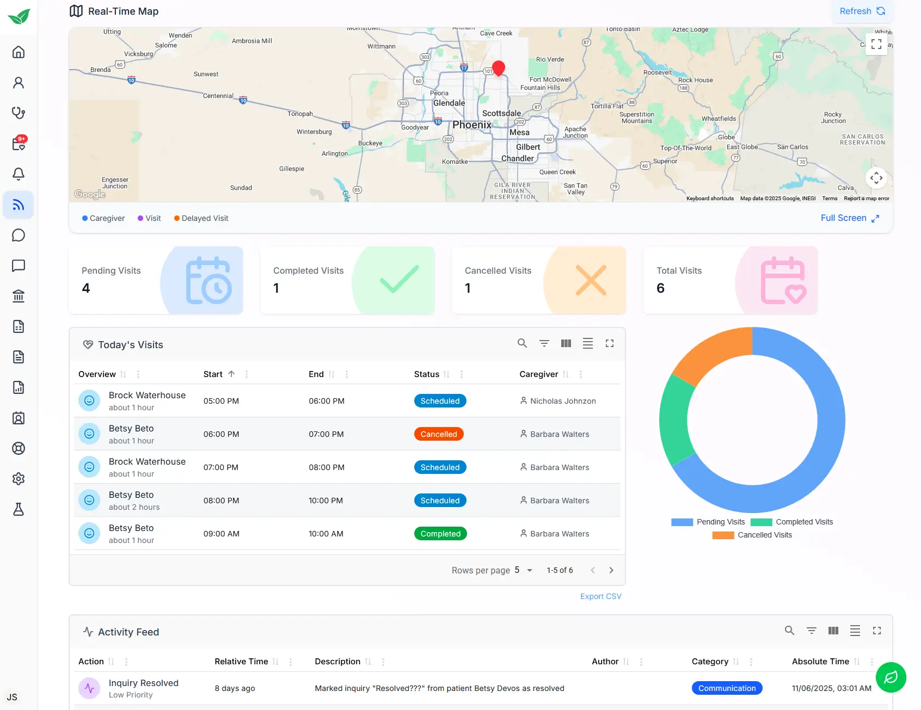
Task: Open search in Today's Visits toolbar
Action: [x=522, y=343]
